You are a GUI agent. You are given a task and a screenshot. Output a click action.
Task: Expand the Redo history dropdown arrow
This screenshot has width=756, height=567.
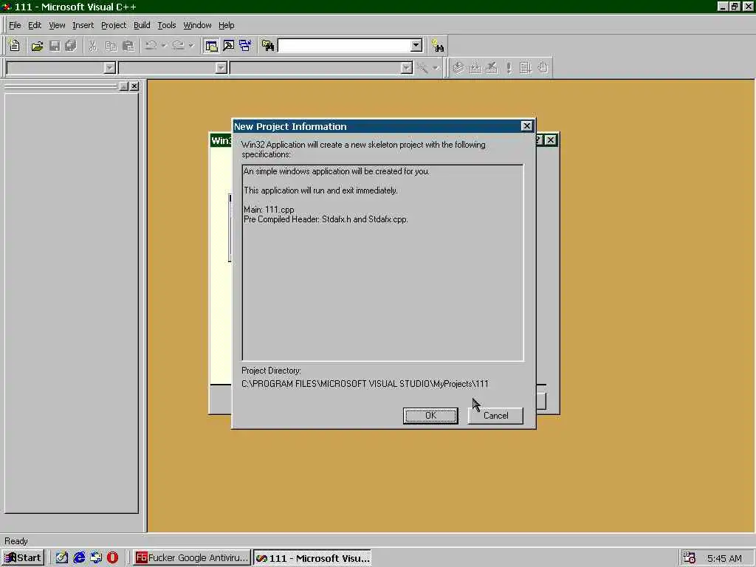point(191,46)
